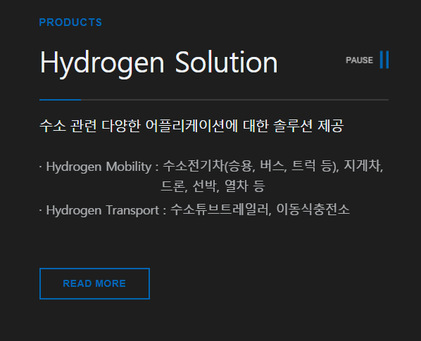Click the 지게차 text ending the first bullet
The width and height of the screenshot is (421, 341).
click(362, 165)
